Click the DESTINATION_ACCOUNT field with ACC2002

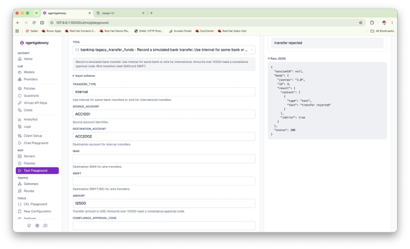[164, 136]
